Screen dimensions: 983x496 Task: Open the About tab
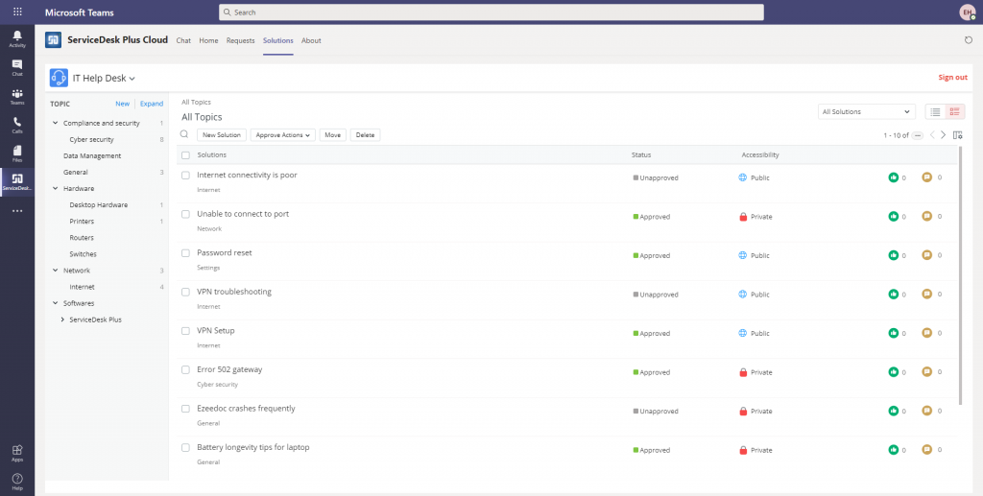click(x=311, y=40)
